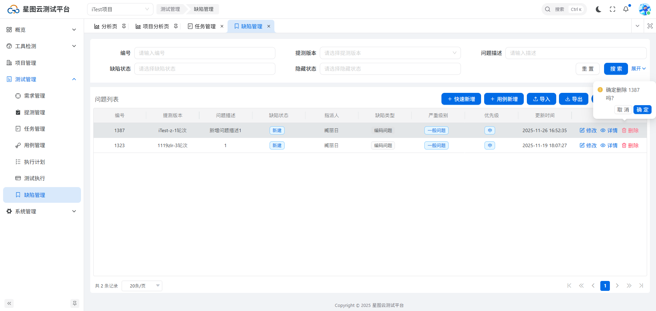Screen dimensions: 656x311
Task: Click 详情 for defect 1323
Action: [609, 145]
